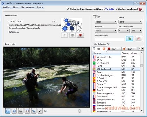Select Ebru tv channel

pos(116,72)
